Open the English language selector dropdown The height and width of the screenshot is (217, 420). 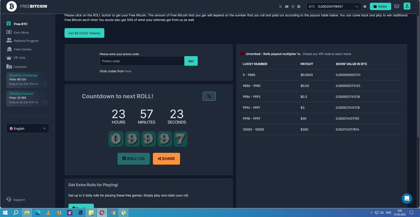28,128
